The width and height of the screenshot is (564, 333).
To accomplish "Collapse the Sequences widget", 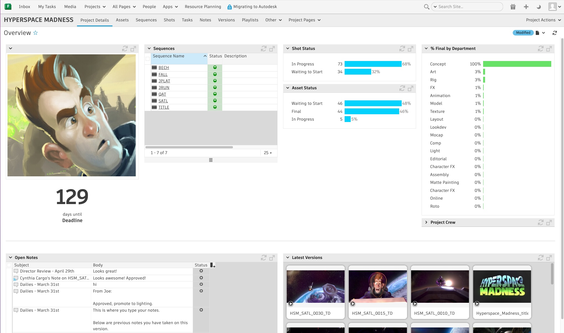I will (149, 49).
